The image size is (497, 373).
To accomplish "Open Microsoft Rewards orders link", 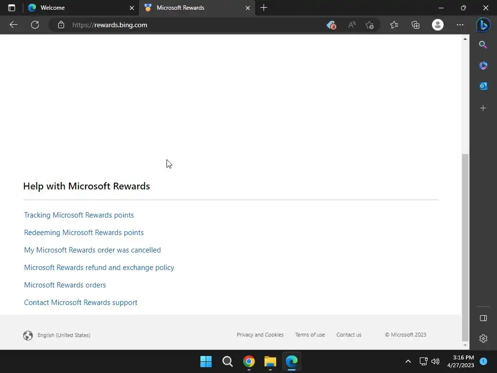I will tap(65, 285).
